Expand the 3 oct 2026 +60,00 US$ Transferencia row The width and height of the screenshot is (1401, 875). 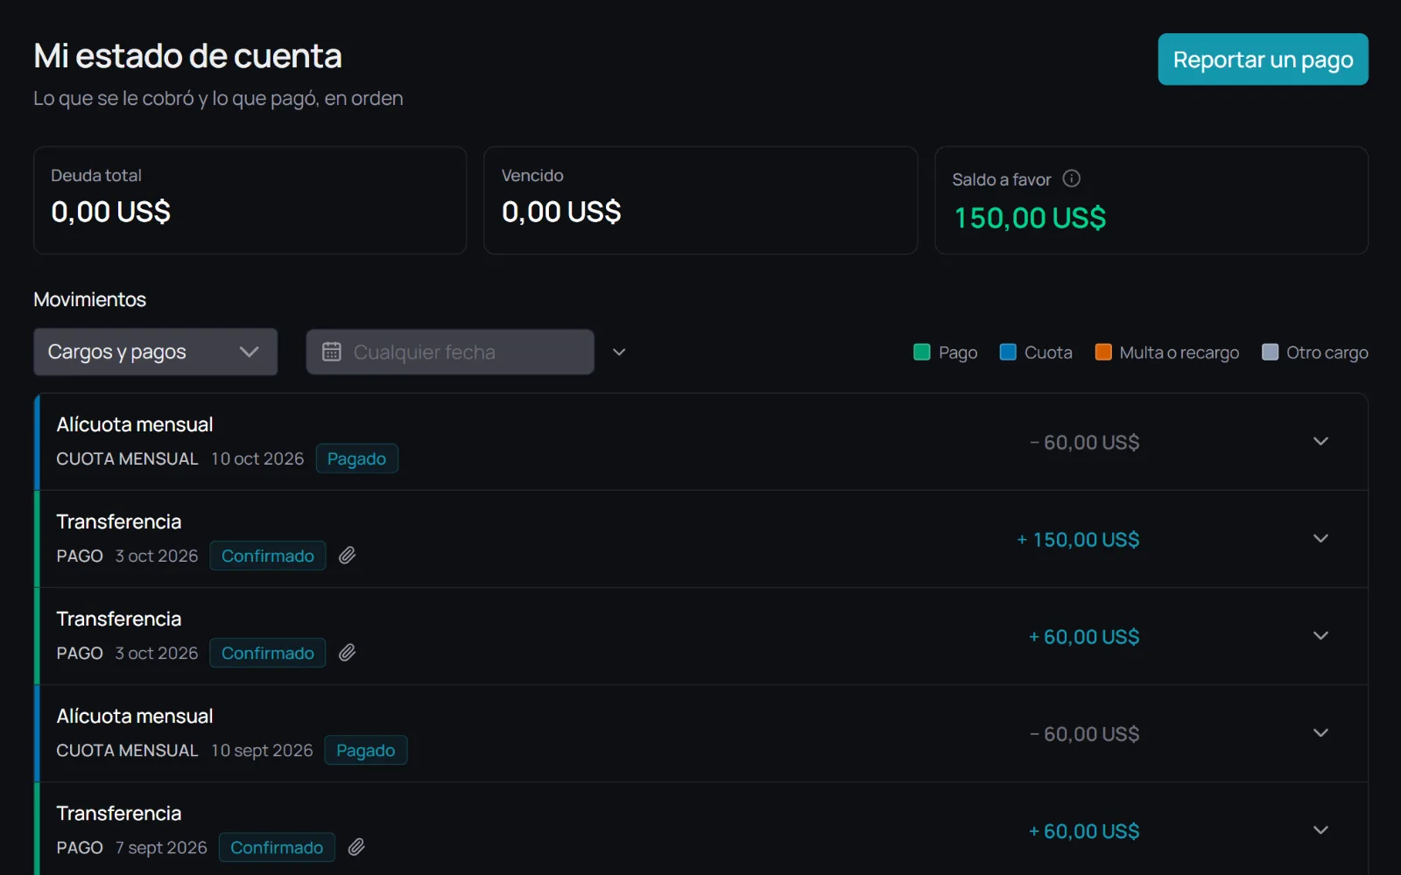coord(1320,635)
